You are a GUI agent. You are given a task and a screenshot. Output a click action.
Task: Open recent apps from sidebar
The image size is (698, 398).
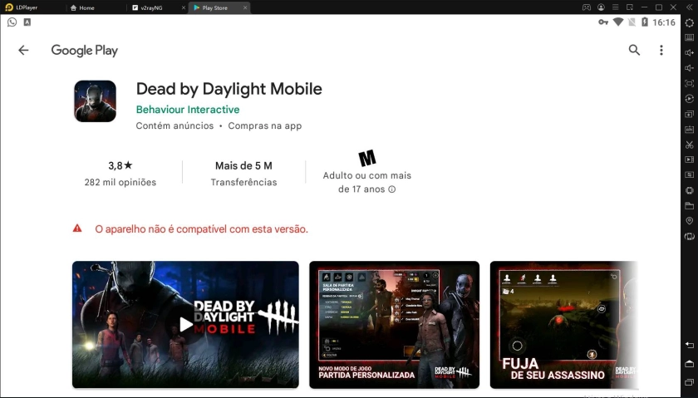(689, 382)
